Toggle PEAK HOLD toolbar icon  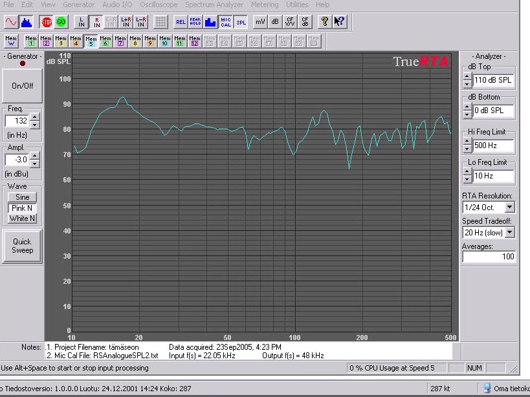click(x=196, y=22)
